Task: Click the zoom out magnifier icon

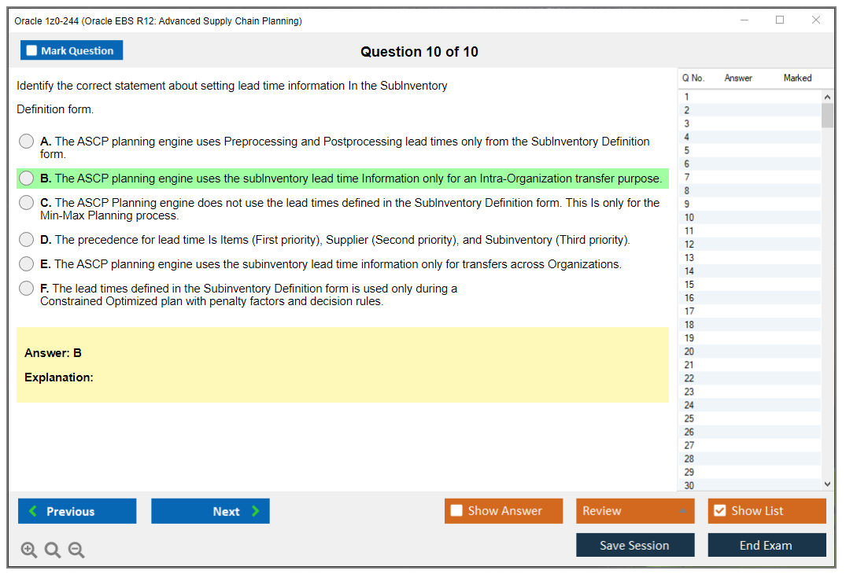Action: tap(76, 550)
